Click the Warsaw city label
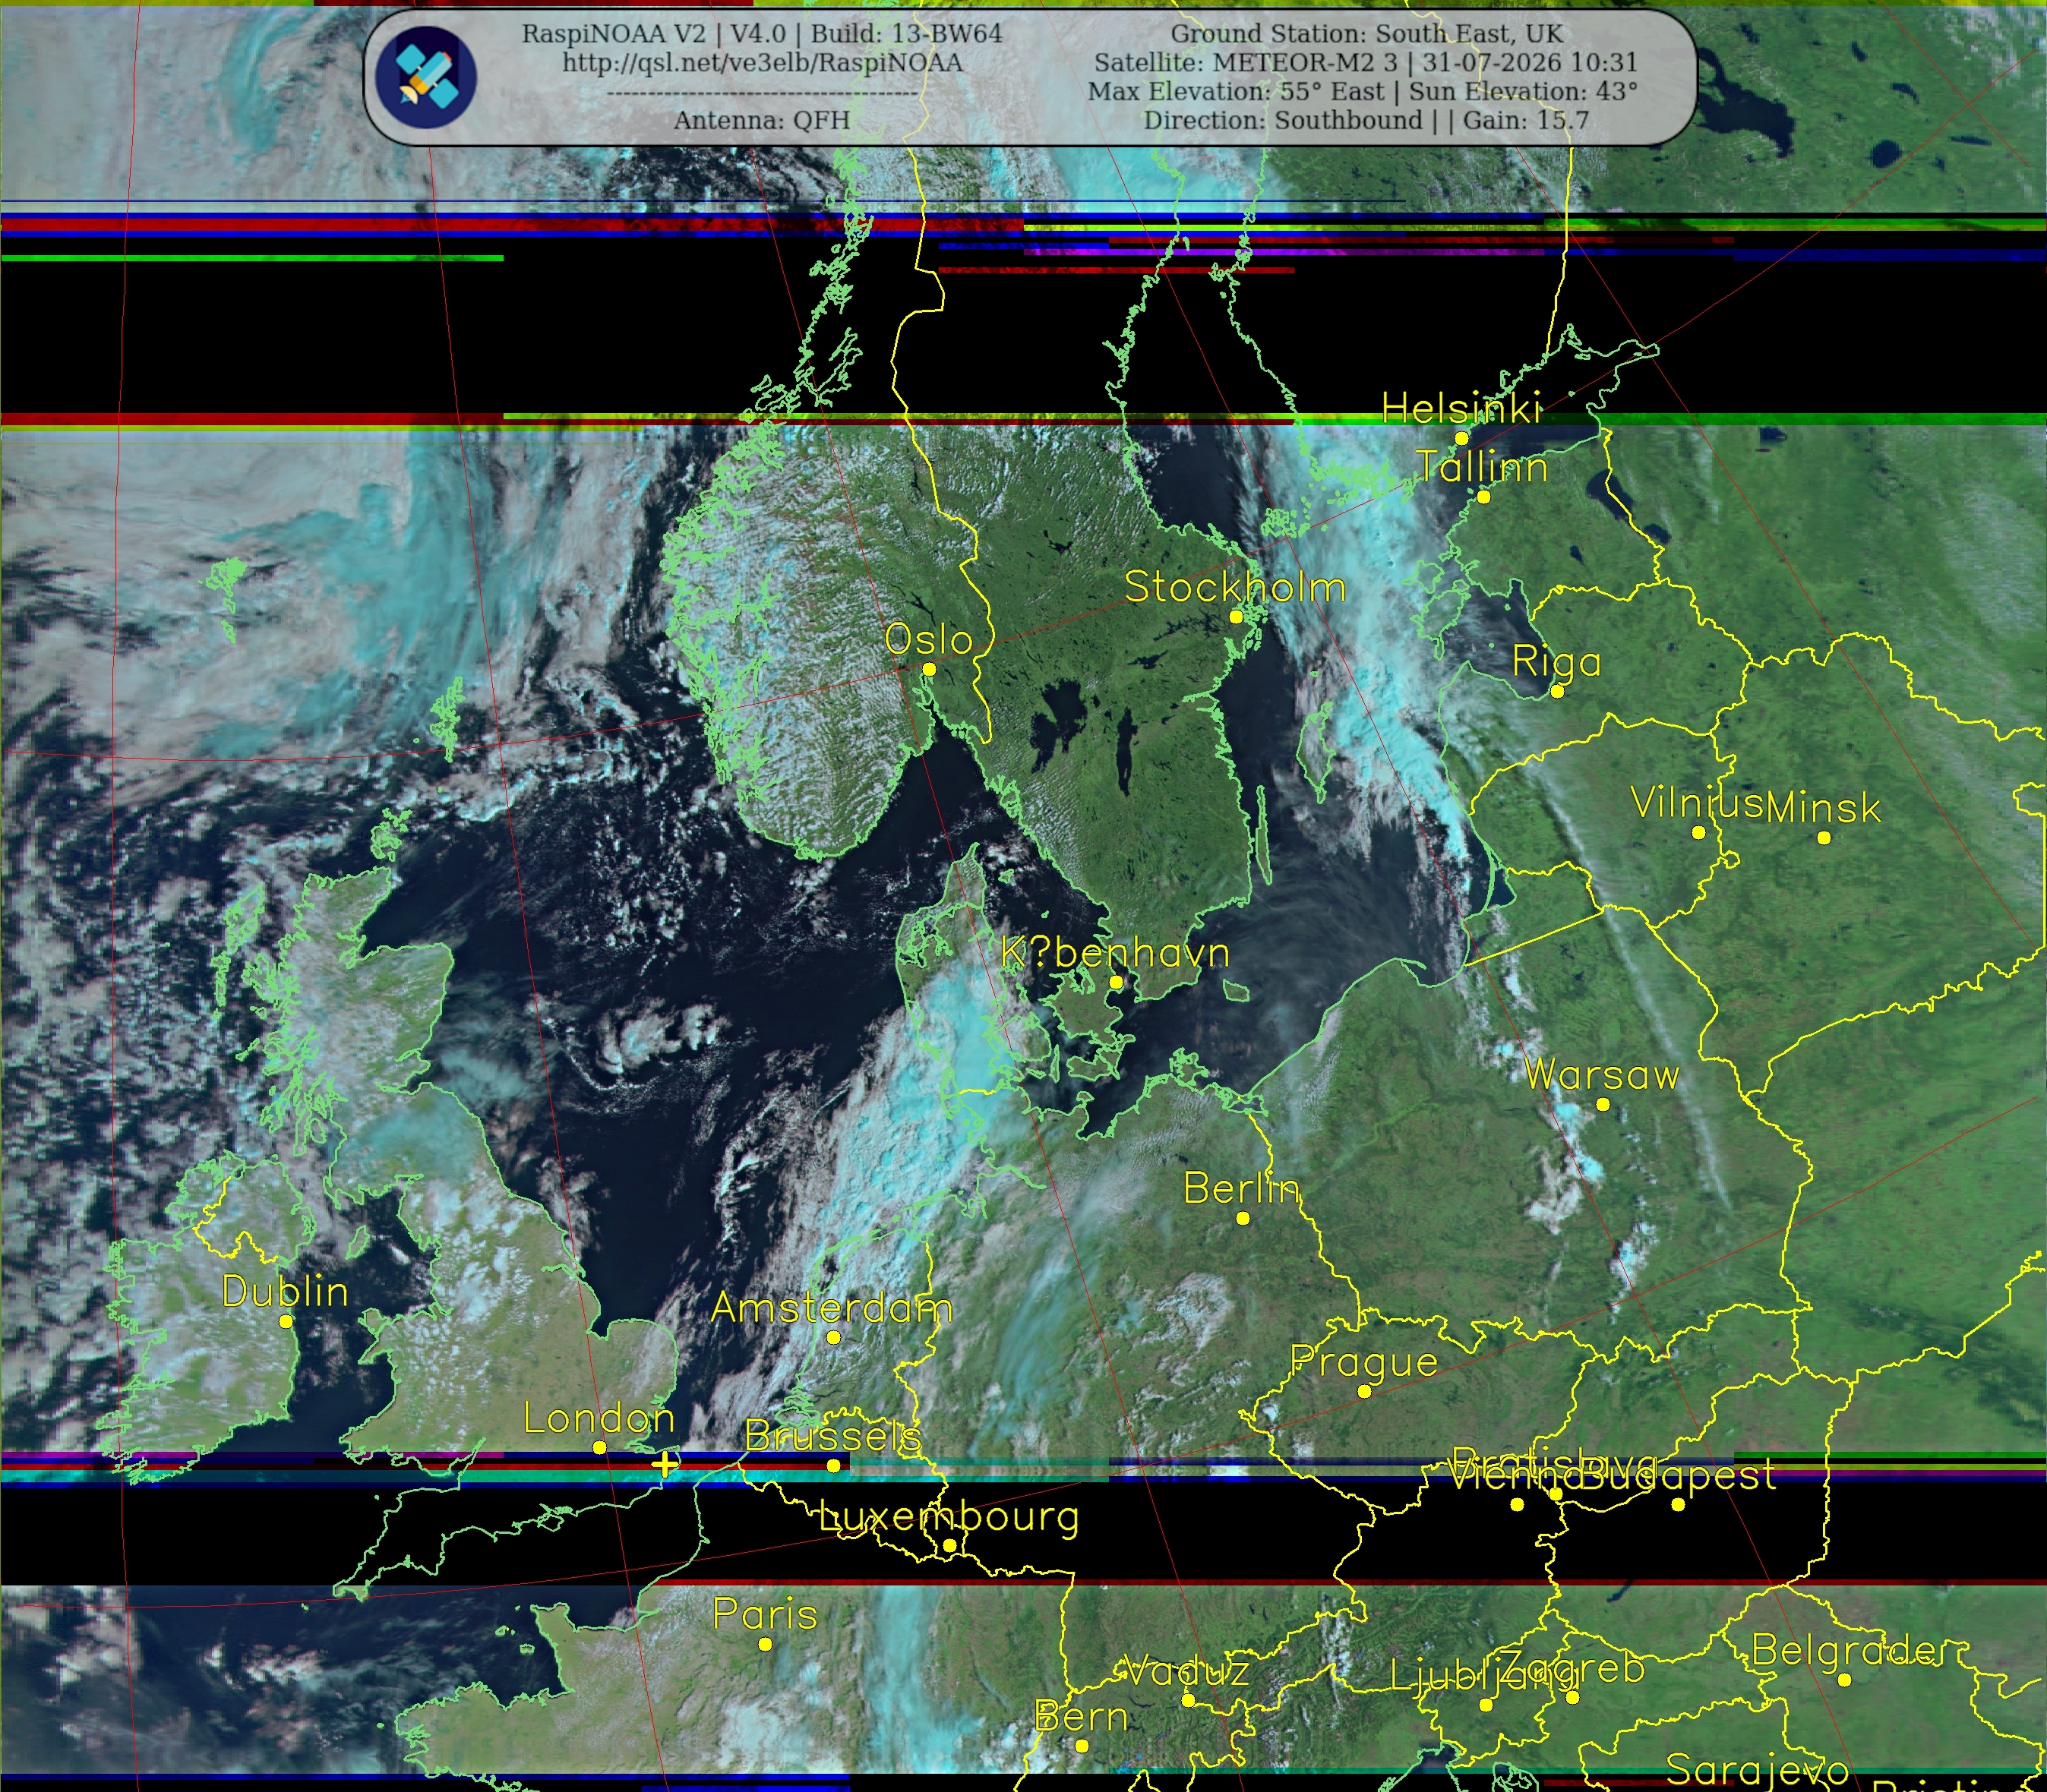This screenshot has width=2047, height=1792. (1602, 1075)
